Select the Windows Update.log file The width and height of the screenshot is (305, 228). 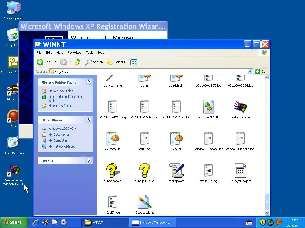[x=208, y=138]
